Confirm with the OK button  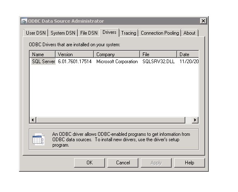tap(89, 163)
